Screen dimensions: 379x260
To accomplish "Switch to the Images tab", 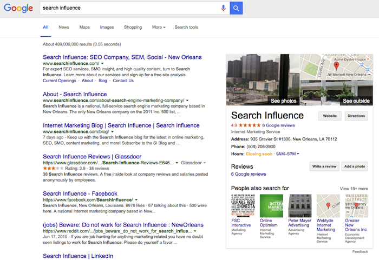I will pos(107,27).
